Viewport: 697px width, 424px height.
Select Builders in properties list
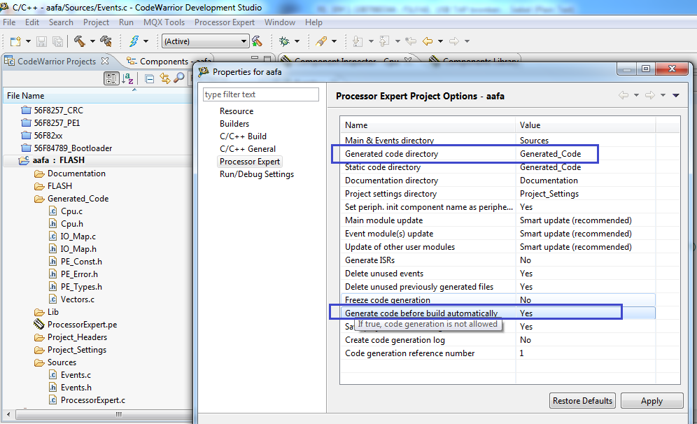click(x=234, y=124)
